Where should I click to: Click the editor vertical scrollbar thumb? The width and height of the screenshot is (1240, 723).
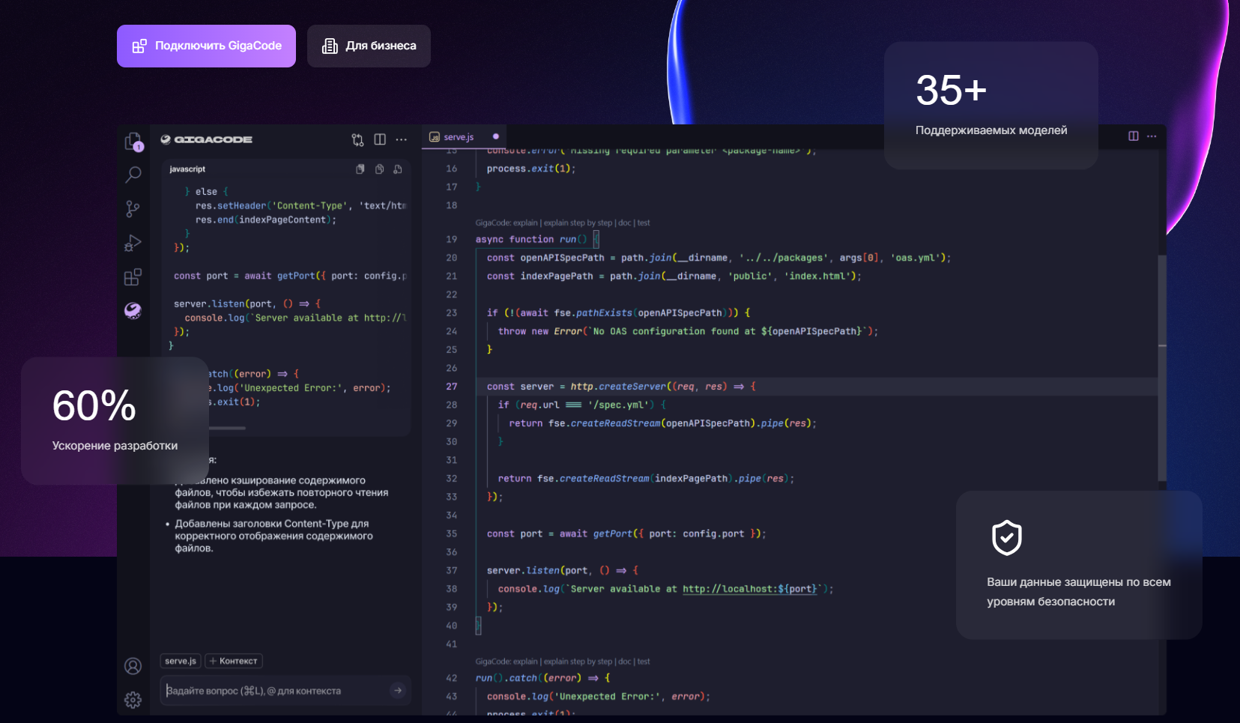click(x=1162, y=367)
